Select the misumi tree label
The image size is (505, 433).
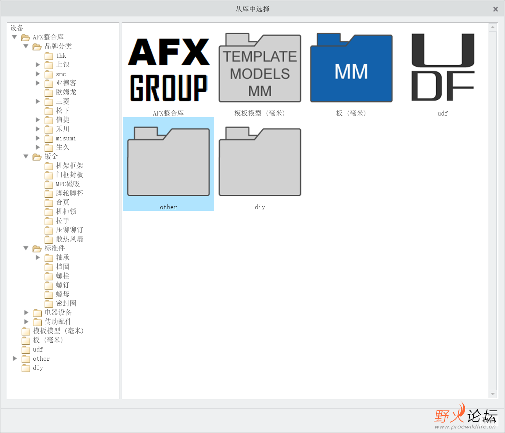click(x=66, y=138)
